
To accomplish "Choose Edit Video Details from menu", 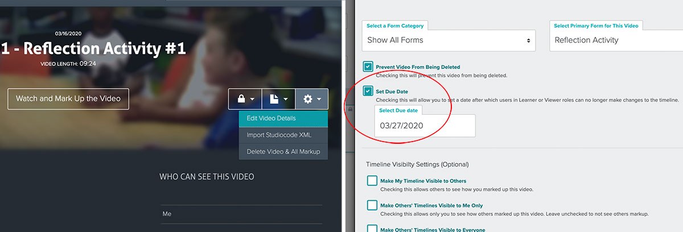I will click(283, 119).
